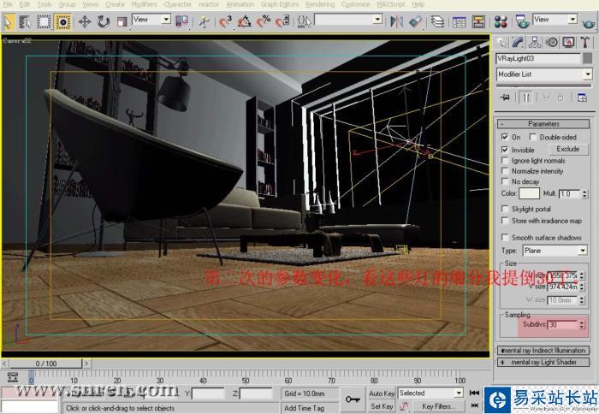599x414 pixels.
Task: Toggle 3D Snaps
Action: coord(225,21)
